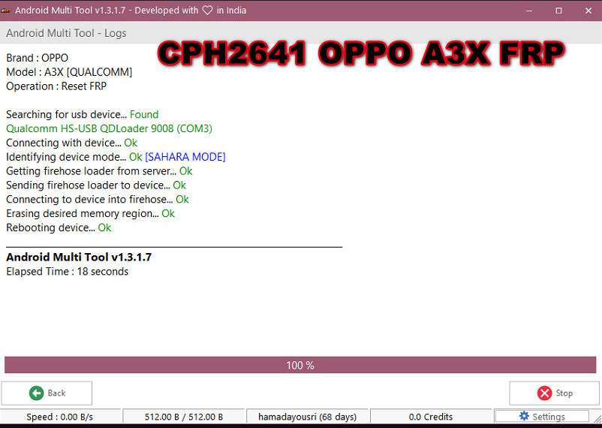Click 'Connecting to device into firehose' line
The image size is (602, 428).
point(98,200)
